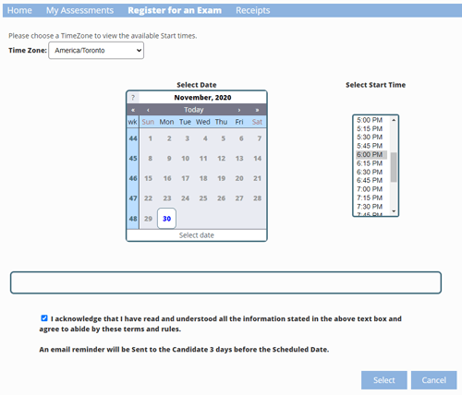Select November 30 on calendar

(166, 219)
